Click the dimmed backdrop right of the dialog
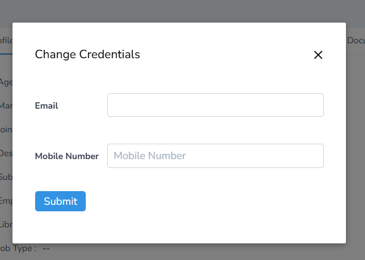Image resolution: width=365 pixels, height=260 pixels. pyautogui.click(x=355, y=148)
